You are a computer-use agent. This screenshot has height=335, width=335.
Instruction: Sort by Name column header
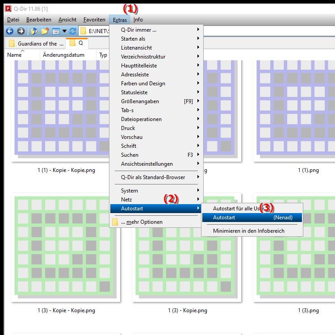[x=22, y=55]
